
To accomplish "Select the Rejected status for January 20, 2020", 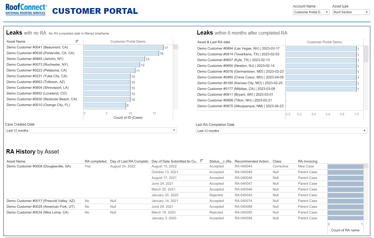I will (x=216, y=195).
